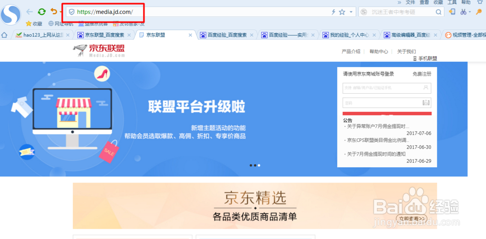The width and height of the screenshot is (486, 239).
Task: Open the bookmark star dropdown arrow
Action: (351, 12)
